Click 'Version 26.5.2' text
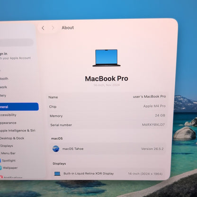 coord(152,149)
